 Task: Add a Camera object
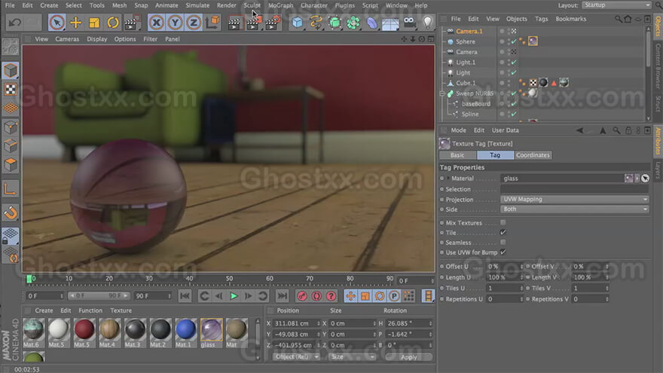pos(409,23)
